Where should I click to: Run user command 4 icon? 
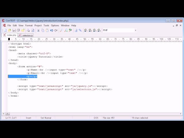pos(99,30)
